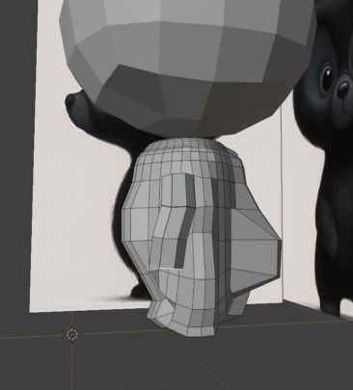The height and width of the screenshot is (390, 353).
Task: Click the right creature's foot near the floor
Action: [331, 309]
